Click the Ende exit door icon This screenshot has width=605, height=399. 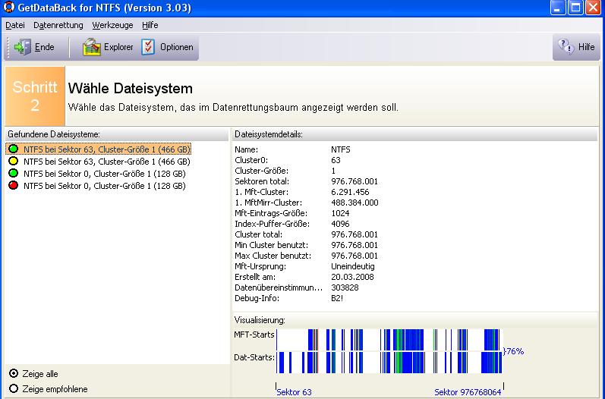tap(22, 47)
